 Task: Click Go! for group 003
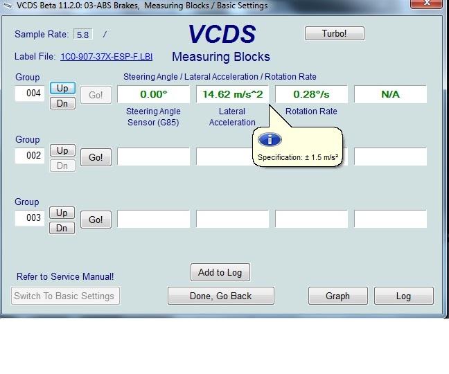click(x=96, y=220)
